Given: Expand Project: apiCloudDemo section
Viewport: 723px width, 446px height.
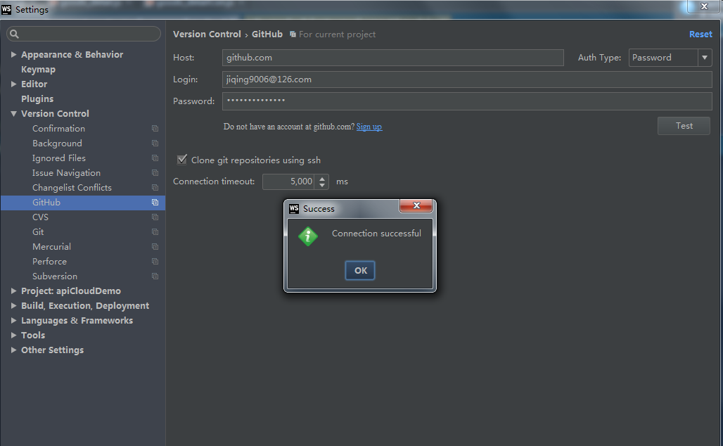Looking at the screenshot, I should point(13,291).
